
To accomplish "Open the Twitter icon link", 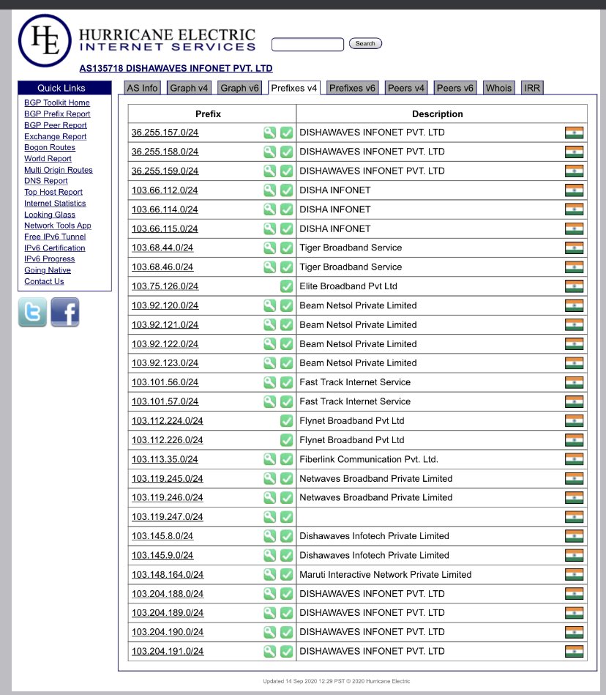I will coord(32,312).
